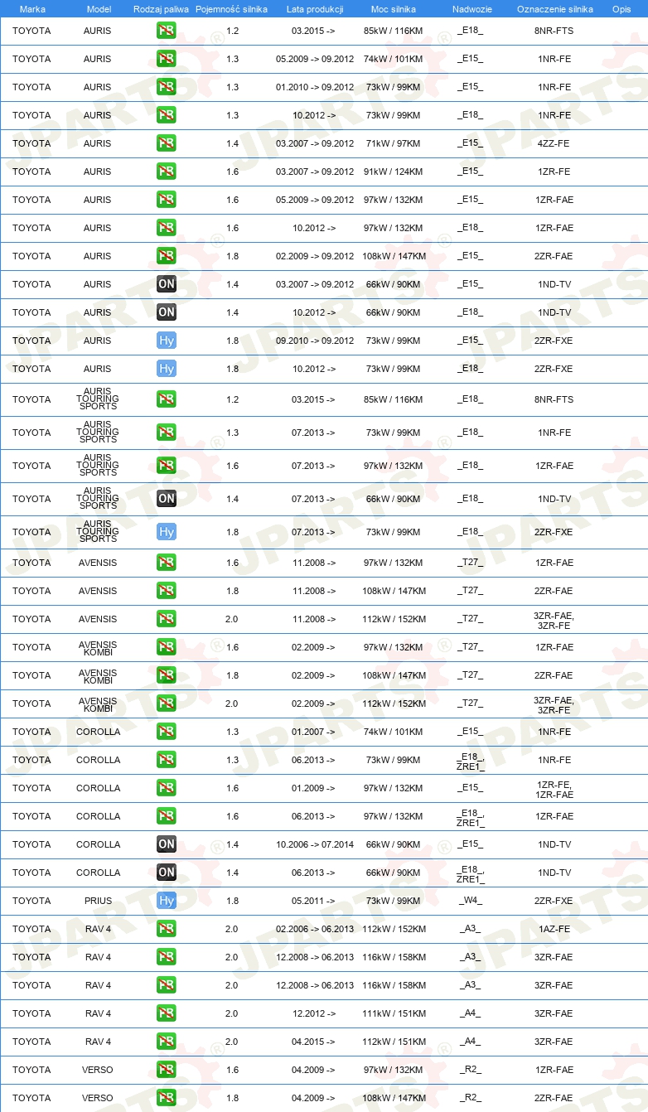
Task: Click the 04.2015 -> production date cell
Action: tap(313, 1042)
